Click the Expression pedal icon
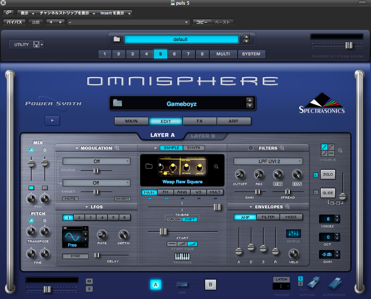The width and height of the screenshot is (371, 299). [335, 283]
